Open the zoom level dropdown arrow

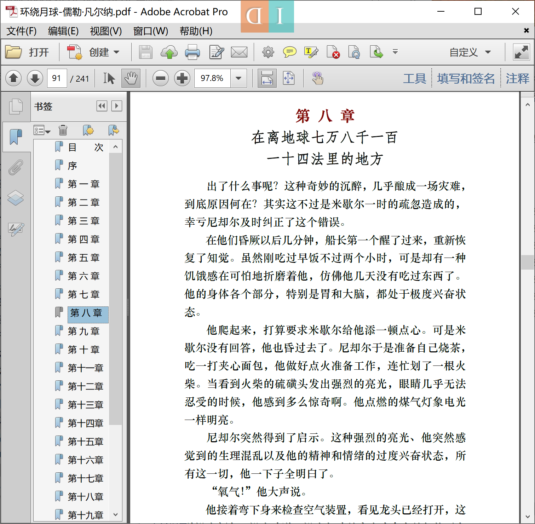pos(239,78)
